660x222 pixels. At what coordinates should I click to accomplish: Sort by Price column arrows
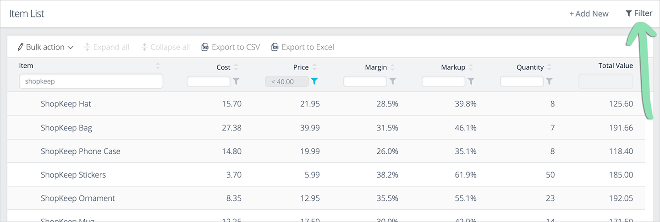pyautogui.click(x=314, y=67)
